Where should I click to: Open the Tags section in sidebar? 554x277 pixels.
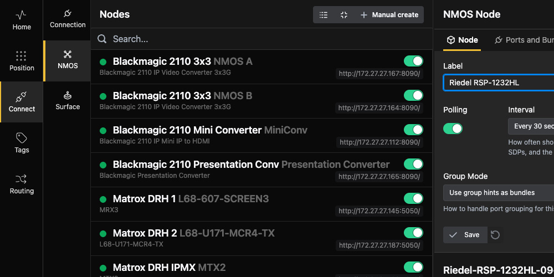(22, 143)
